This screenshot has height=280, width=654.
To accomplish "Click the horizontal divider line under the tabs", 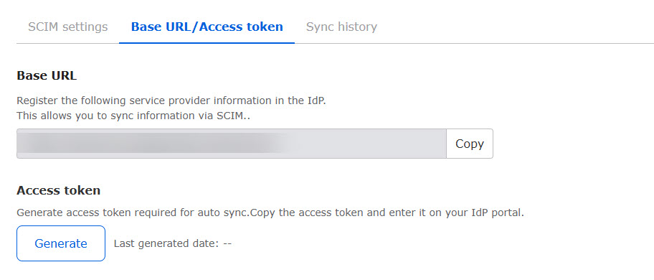I will pyautogui.click(x=474, y=43).
